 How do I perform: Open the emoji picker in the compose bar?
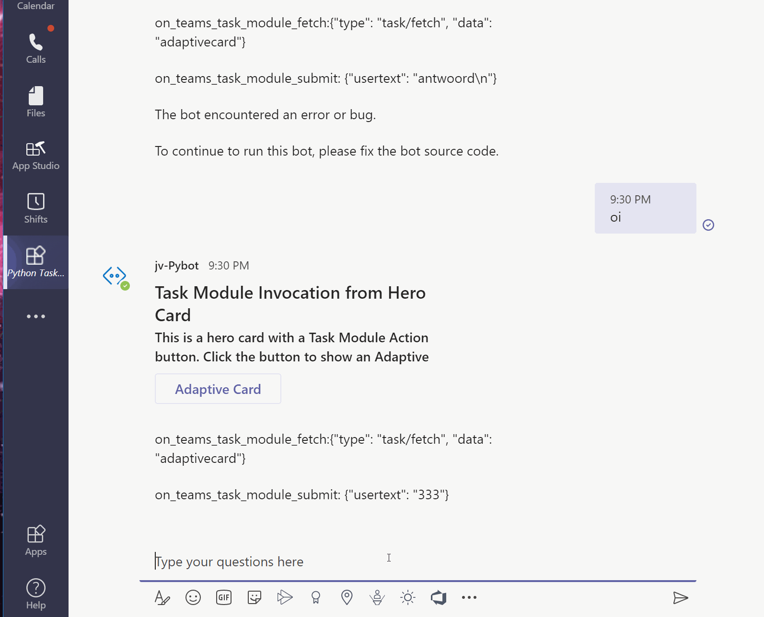pos(193,597)
